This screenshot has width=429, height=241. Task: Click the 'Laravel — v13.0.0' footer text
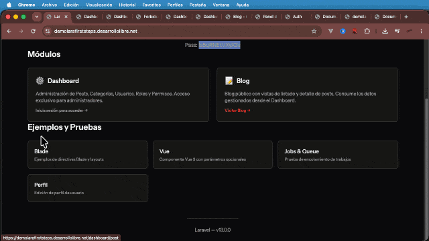click(x=212, y=230)
